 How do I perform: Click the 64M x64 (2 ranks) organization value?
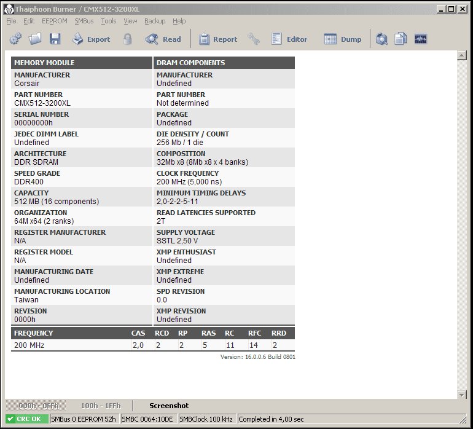(x=44, y=221)
